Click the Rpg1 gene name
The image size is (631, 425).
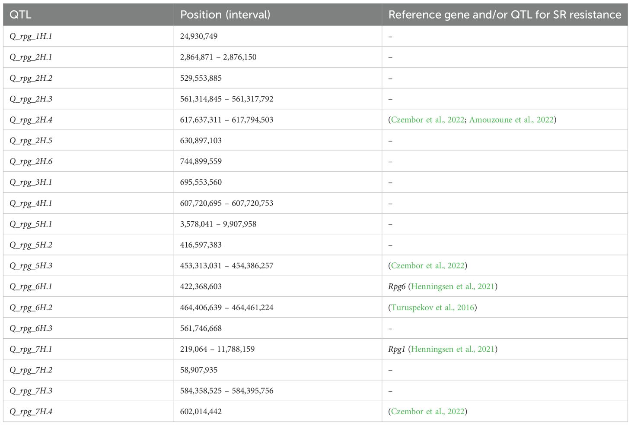click(397, 349)
